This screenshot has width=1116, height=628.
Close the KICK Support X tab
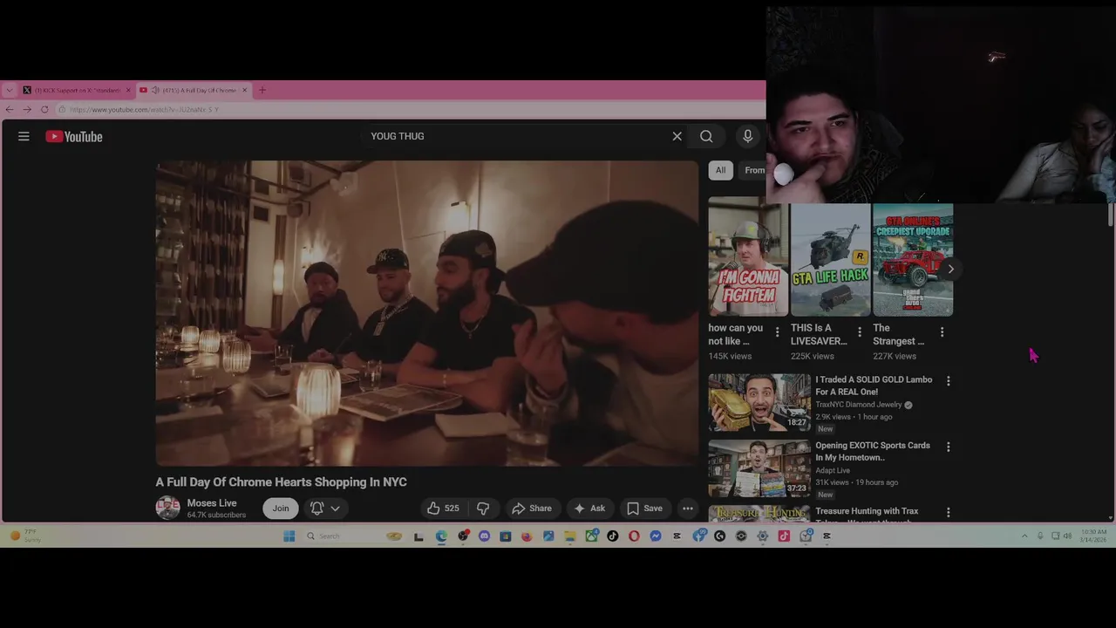coord(128,90)
